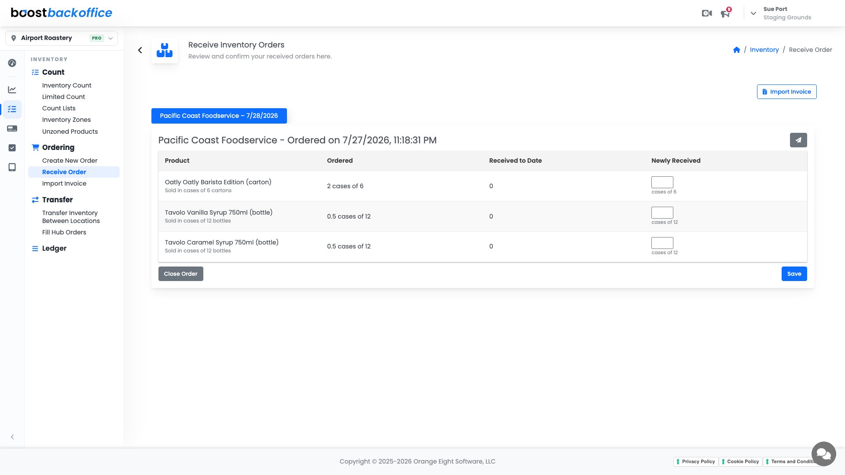The image size is (845, 475).
Task: Focus the Oatly Barista newly received field
Action: [x=662, y=182]
